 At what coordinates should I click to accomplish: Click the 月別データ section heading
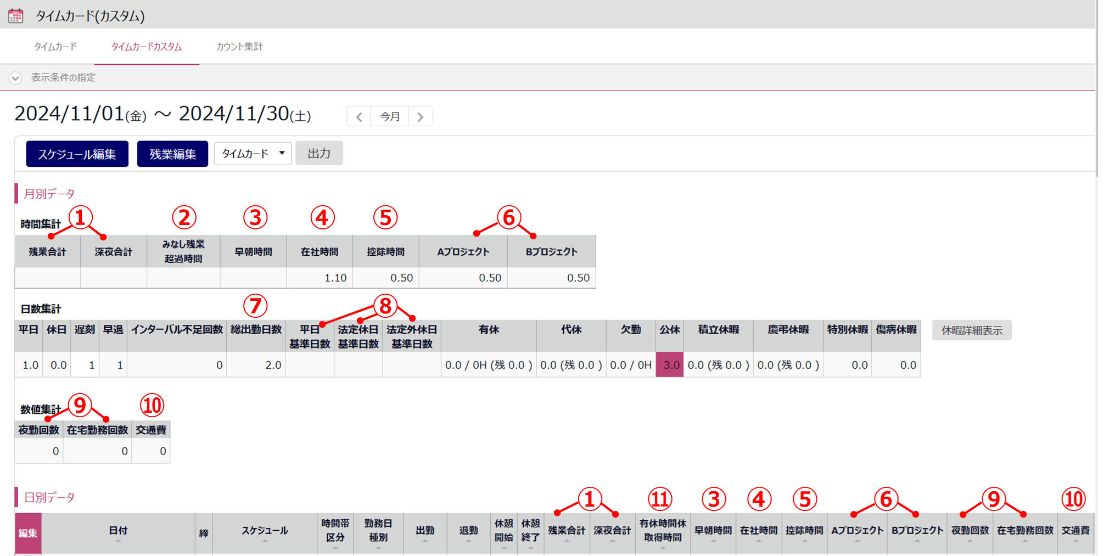[49, 194]
